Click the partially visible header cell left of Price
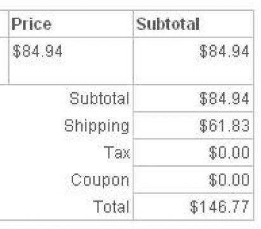Screen dimensions: 261x229 pyautogui.click(x=4, y=24)
